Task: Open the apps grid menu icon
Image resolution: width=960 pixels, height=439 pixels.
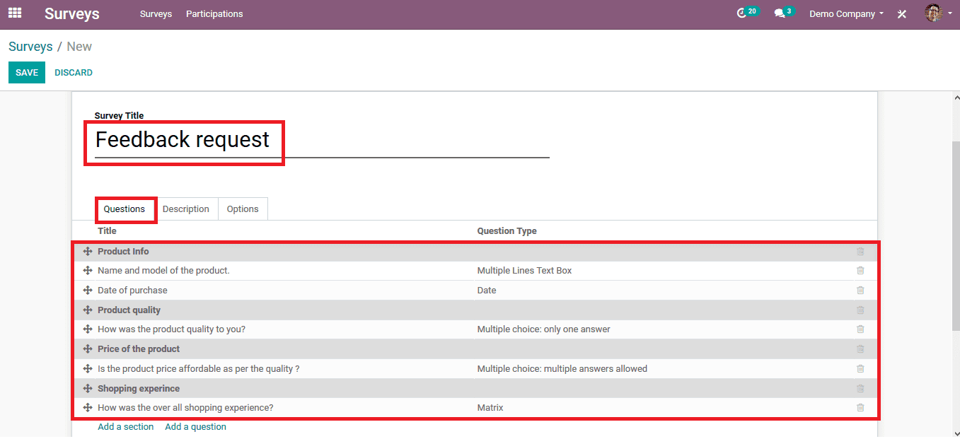Action: [15, 13]
